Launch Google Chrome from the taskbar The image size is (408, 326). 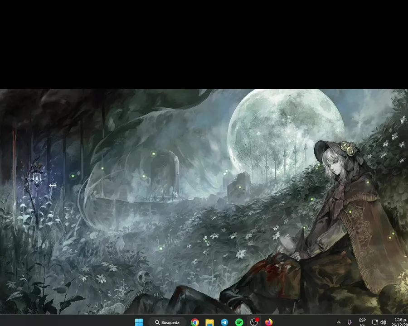point(194,322)
